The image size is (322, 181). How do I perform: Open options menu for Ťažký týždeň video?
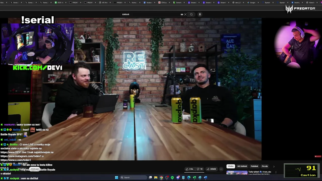[276, 172]
